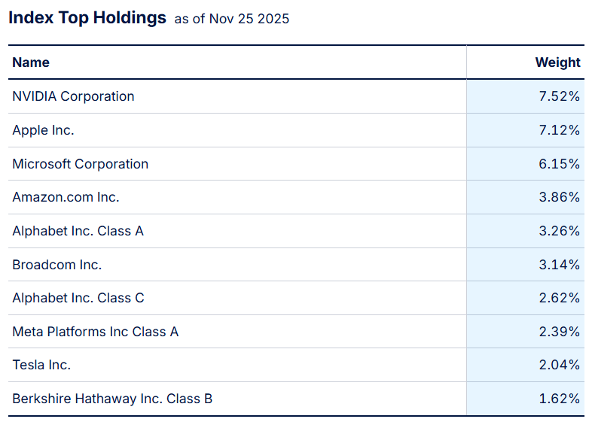
Task: Click Amazon.com Inc. in the holdings list
Action: [x=66, y=197]
